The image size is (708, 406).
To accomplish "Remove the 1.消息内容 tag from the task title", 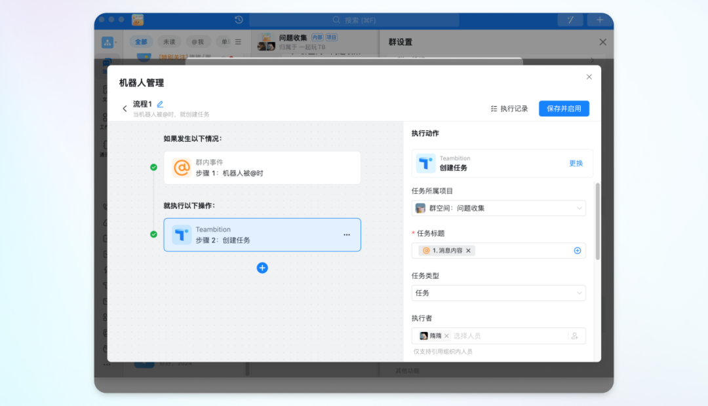I will point(468,251).
